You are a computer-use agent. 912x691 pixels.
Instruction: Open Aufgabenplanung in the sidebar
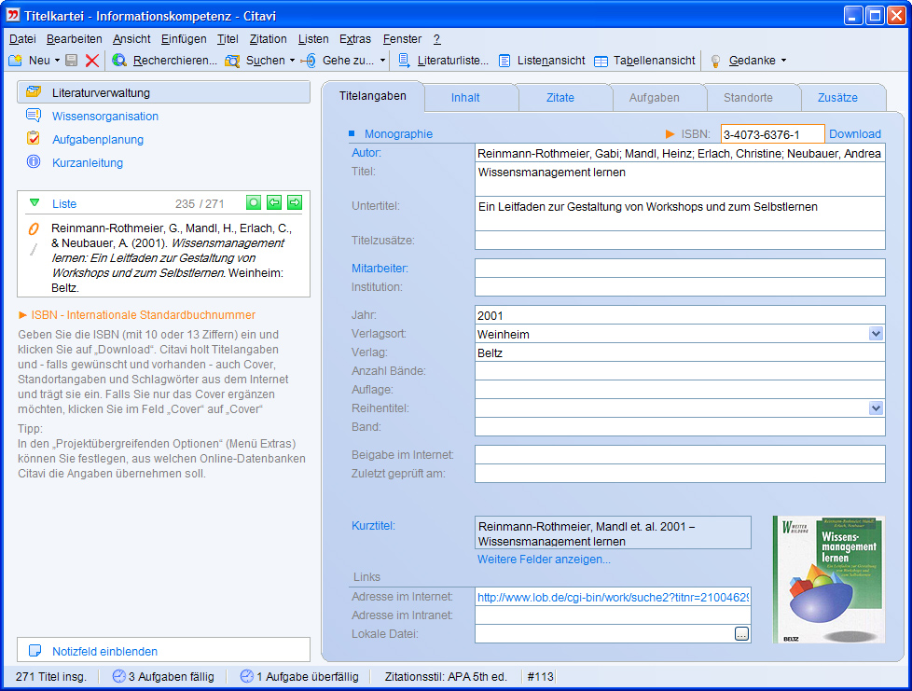click(x=97, y=140)
